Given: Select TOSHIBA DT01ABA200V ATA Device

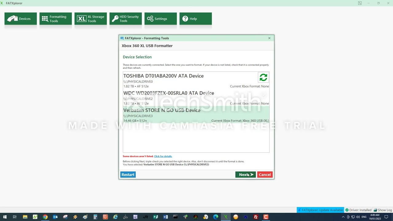Looking at the screenshot, I should (x=196, y=81).
